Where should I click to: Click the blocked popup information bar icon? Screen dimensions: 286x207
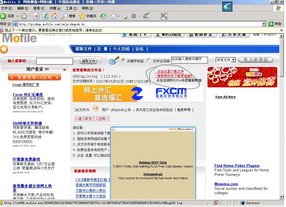pyautogui.click(x=2, y=30)
